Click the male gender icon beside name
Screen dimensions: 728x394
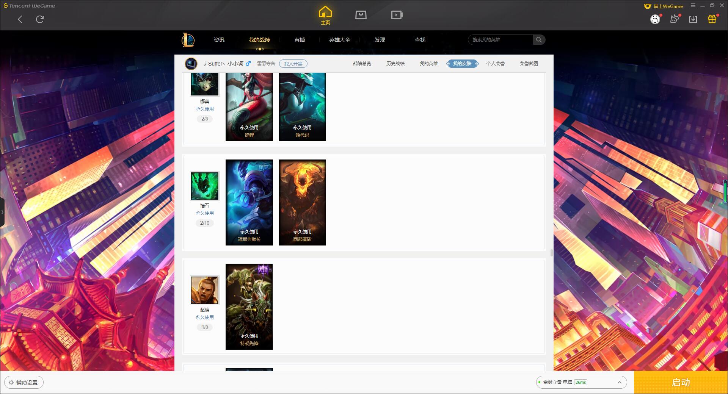tap(248, 64)
